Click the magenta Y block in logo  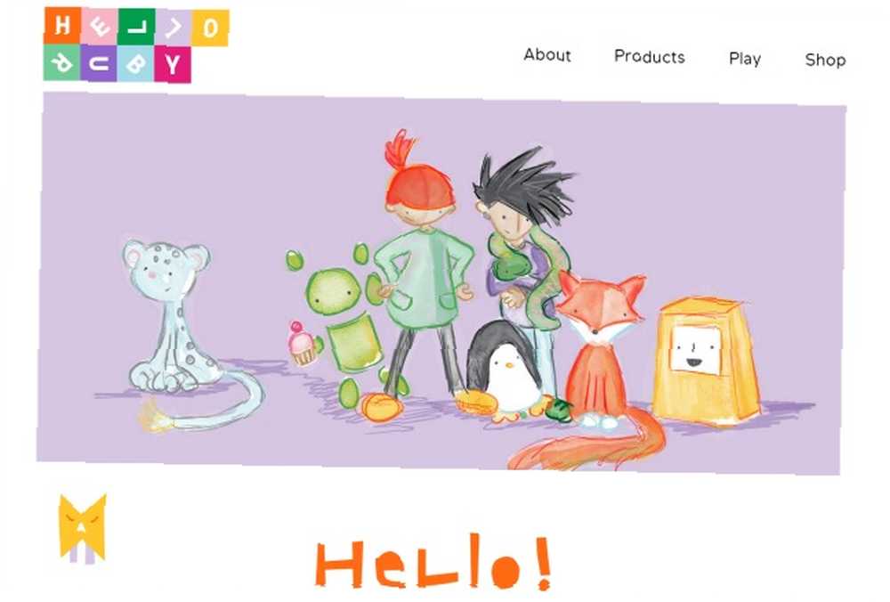pyautogui.click(x=173, y=64)
